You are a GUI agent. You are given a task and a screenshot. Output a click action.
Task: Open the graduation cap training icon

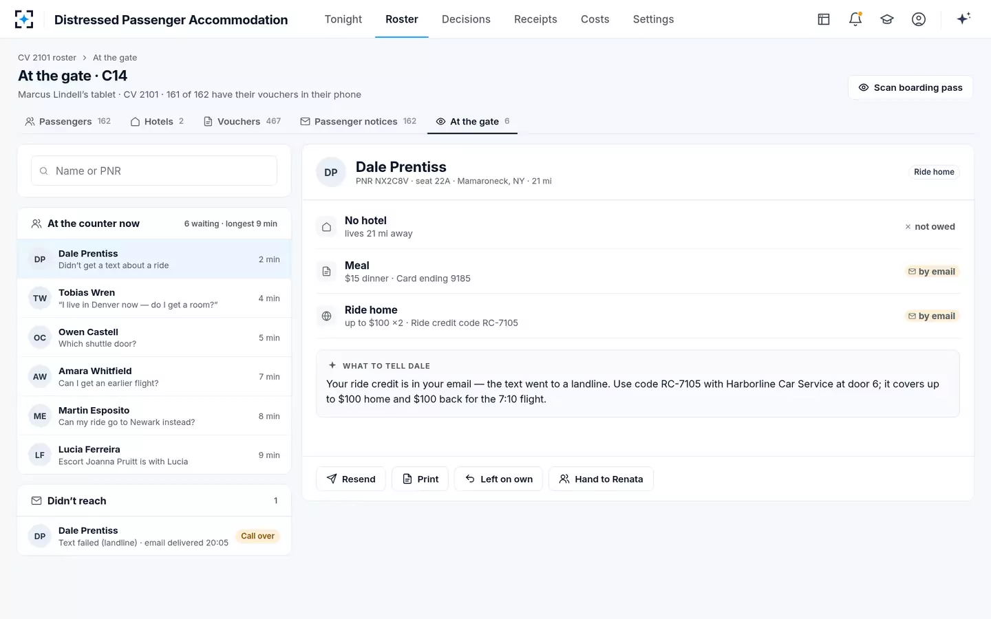[x=887, y=19]
